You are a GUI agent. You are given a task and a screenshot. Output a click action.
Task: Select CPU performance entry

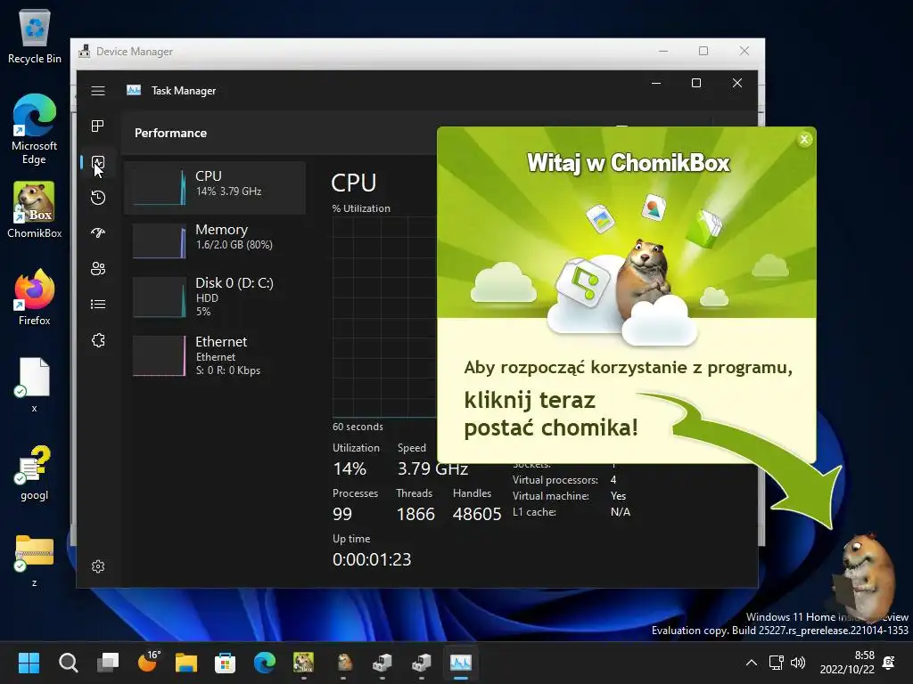click(215, 187)
